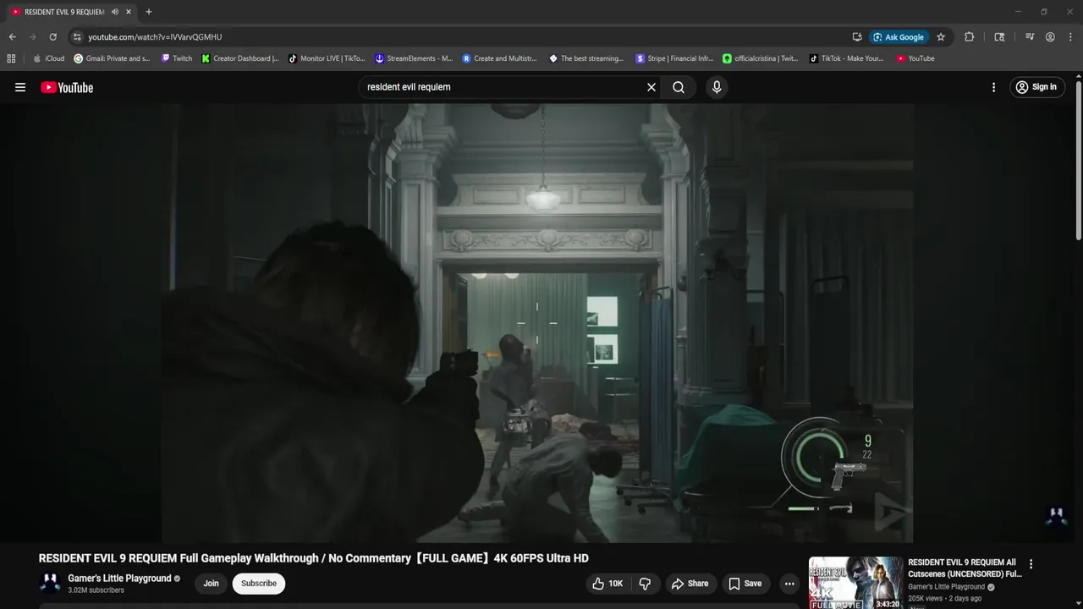Sign in to YouTube

pyautogui.click(x=1036, y=87)
